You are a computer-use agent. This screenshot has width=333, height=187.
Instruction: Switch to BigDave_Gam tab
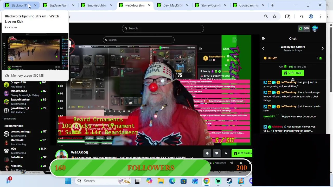point(59,5)
